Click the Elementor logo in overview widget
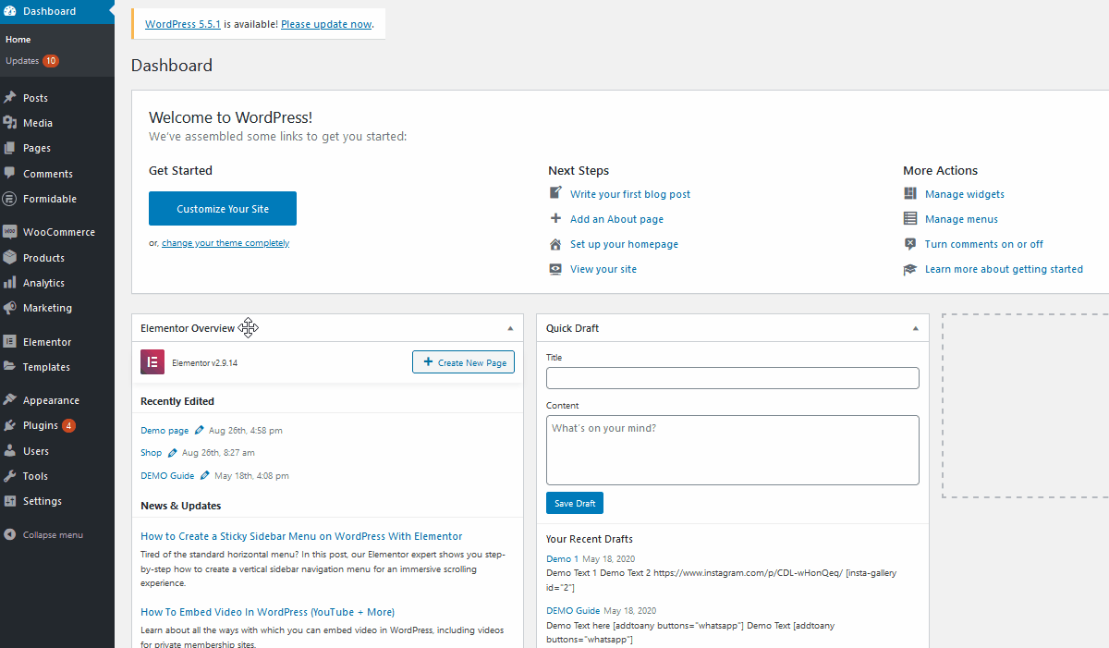1109x648 pixels. 152,362
